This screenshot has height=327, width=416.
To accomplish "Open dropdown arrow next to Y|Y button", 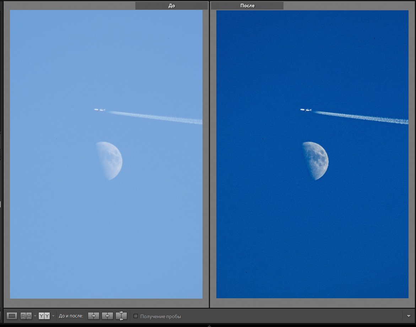I will pyautogui.click(x=53, y=316).
